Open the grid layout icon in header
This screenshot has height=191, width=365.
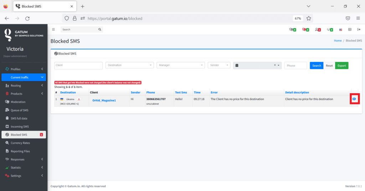point(350,30)
